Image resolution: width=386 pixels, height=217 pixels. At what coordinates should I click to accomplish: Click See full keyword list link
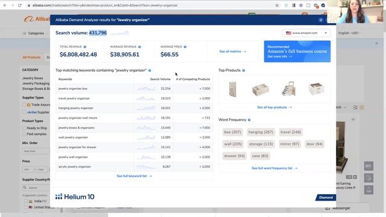(134, 176)
